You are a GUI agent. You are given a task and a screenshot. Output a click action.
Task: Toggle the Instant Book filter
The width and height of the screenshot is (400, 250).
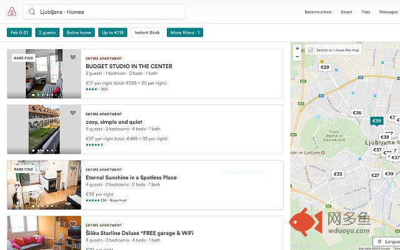coord(147,32)
